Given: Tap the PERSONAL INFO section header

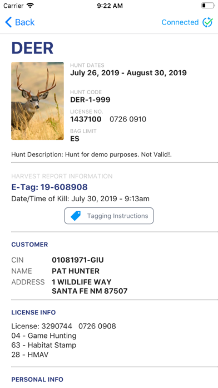Looking at the screenshot, I should (x=37, y=379).
